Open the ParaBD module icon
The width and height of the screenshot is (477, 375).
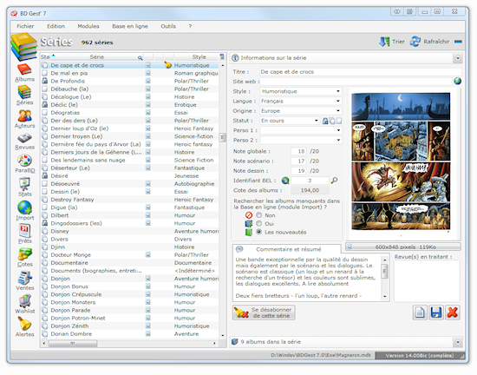(x=24, y=164)
